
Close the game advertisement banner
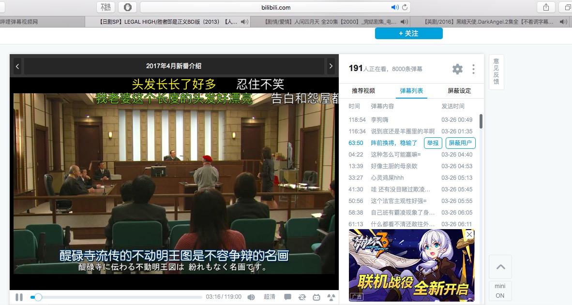coord(469,234)
